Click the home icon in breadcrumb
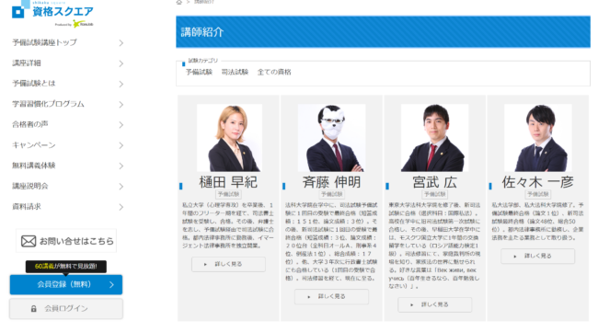 (x=178, y=2)
